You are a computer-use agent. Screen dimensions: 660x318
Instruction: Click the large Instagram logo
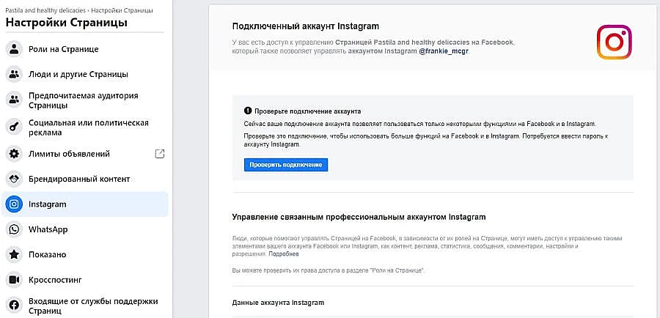pos(614,42)
